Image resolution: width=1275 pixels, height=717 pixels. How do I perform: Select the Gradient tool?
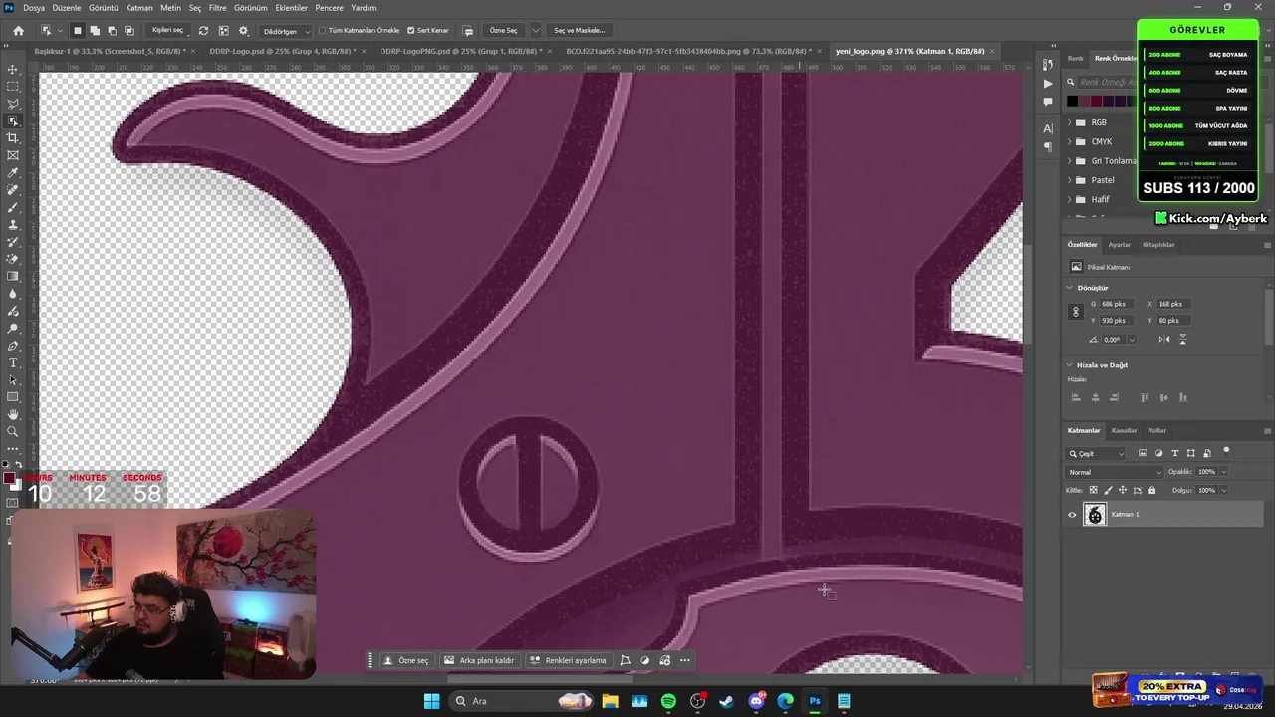click(x=13, y=276)
